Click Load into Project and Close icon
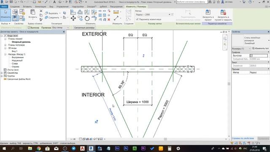Screen dimensions: 270x152 click(223, 15)
